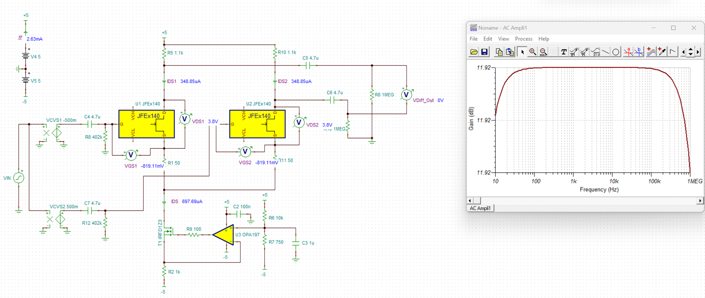Select the pointer arrow tool
This screenshot has height=298, width=705.
522,52
